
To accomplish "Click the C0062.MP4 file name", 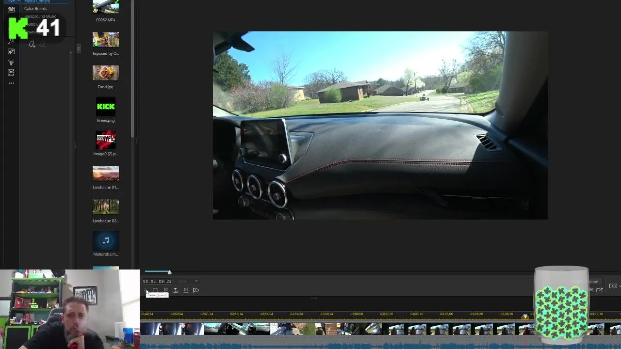I will click(x=106, y=20).
